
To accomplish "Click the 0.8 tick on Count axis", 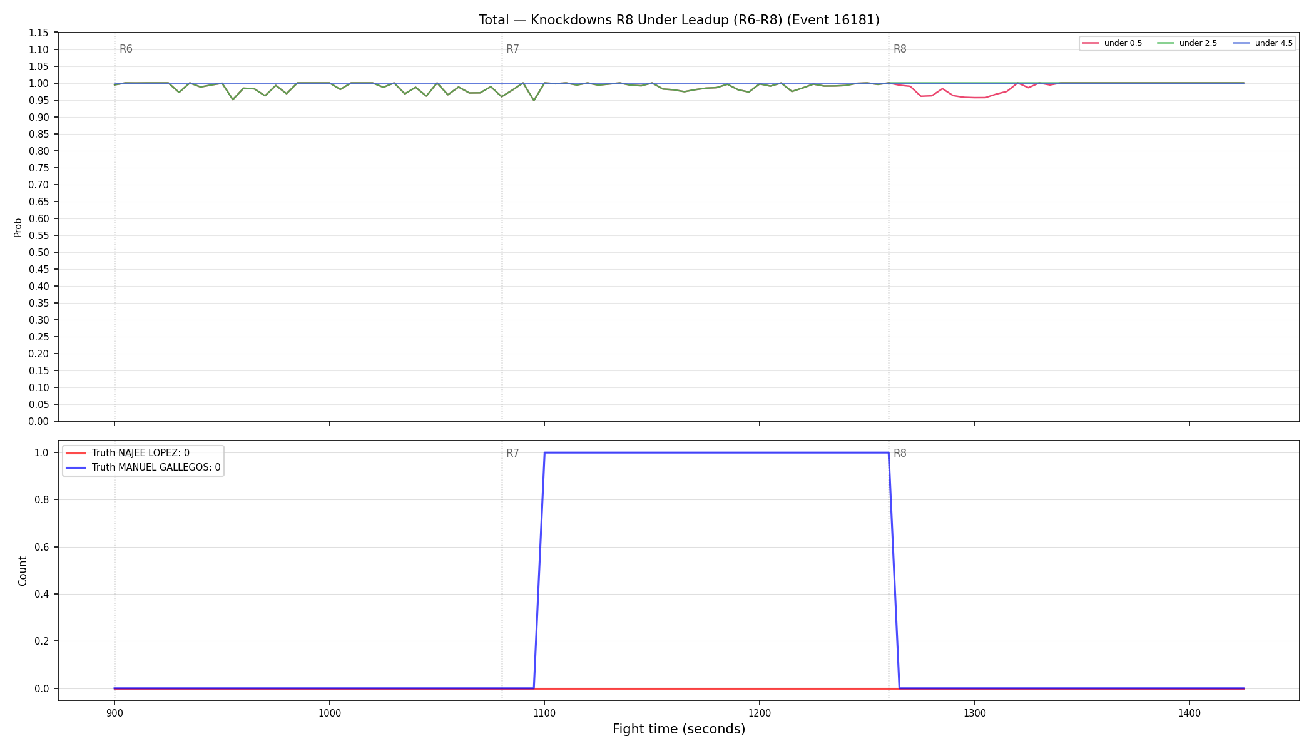I will tap(41, 500).
